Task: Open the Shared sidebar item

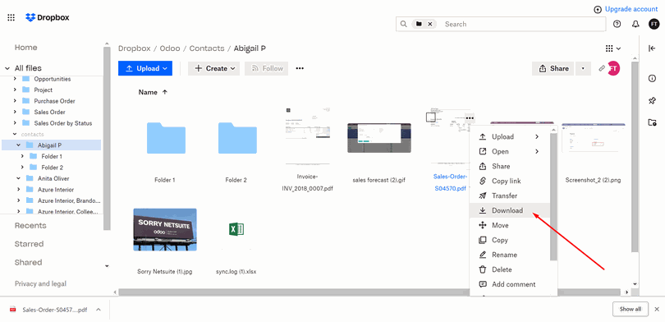Action: coord(28,263)
